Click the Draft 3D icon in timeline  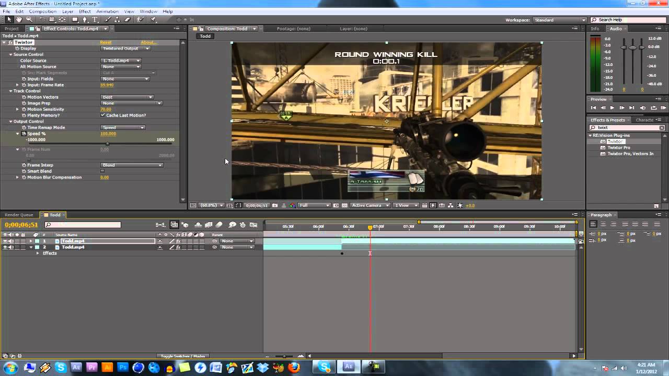click(185, 225)
